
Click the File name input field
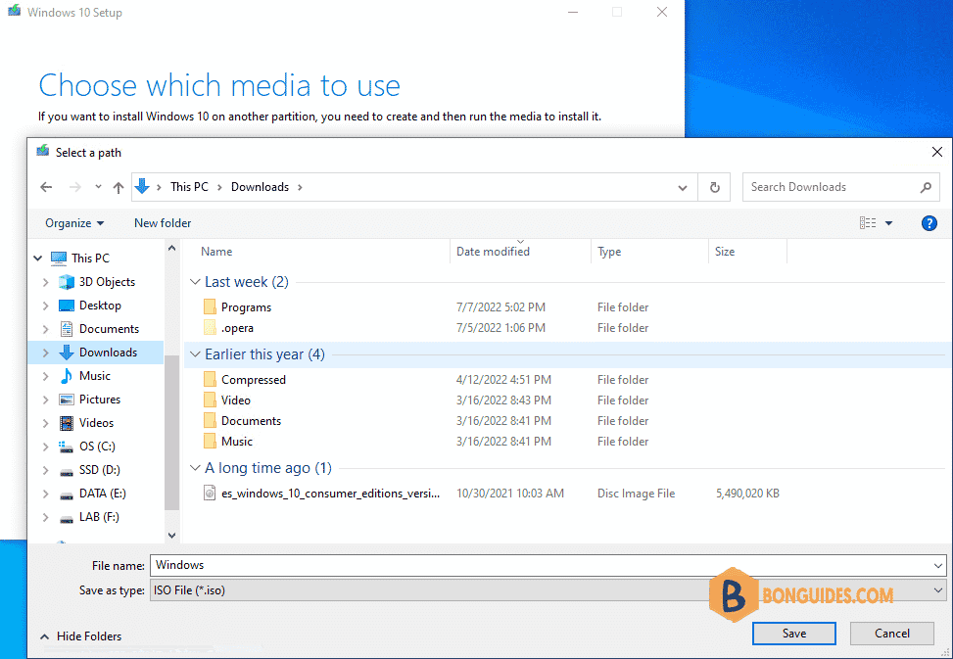[541, 565]
